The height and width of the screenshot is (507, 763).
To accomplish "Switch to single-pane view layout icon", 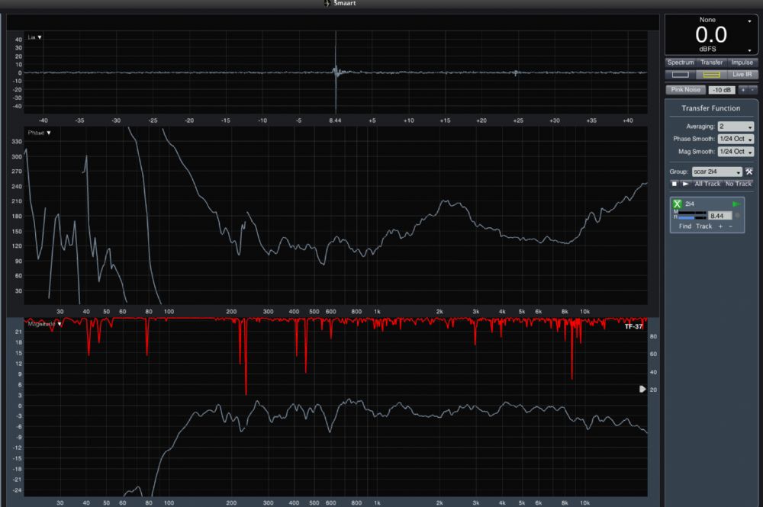I will pyautogui.click(x=681, y=75).
